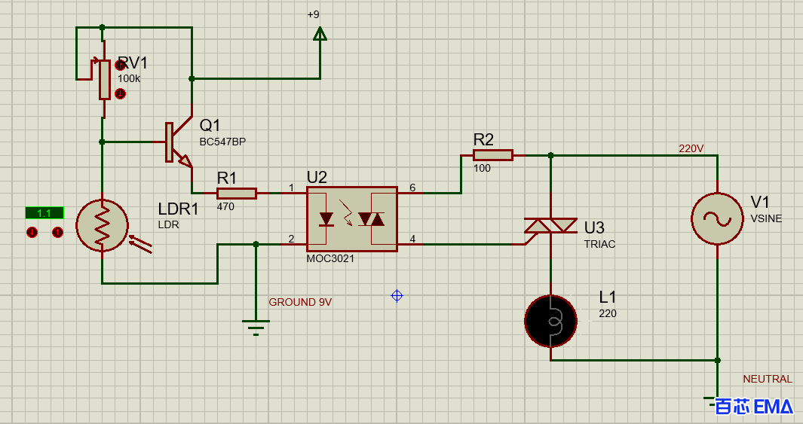Click the 100 value under R2
Viewport: 803px width, 424px height.
point(482,168)
